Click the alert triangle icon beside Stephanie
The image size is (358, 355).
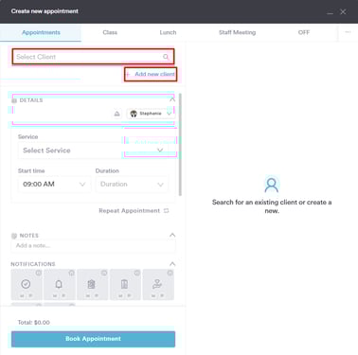pyautogui.click(x=116, y=114)
